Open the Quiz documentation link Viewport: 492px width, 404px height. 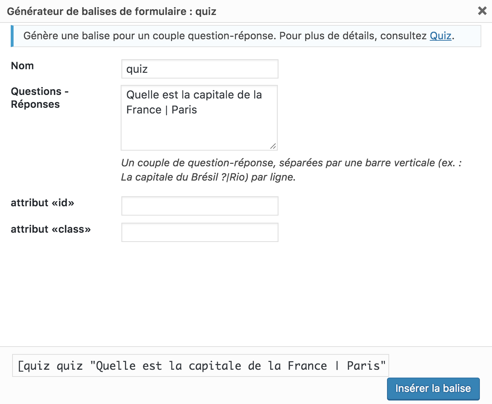coord(441,36)
